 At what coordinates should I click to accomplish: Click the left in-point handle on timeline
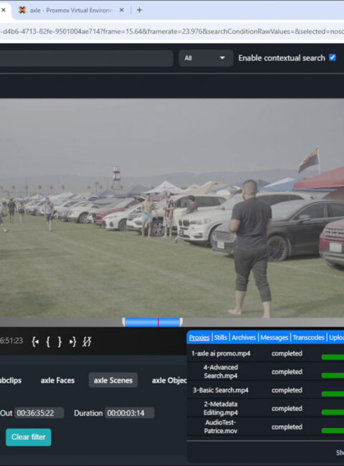coord(123,322)
